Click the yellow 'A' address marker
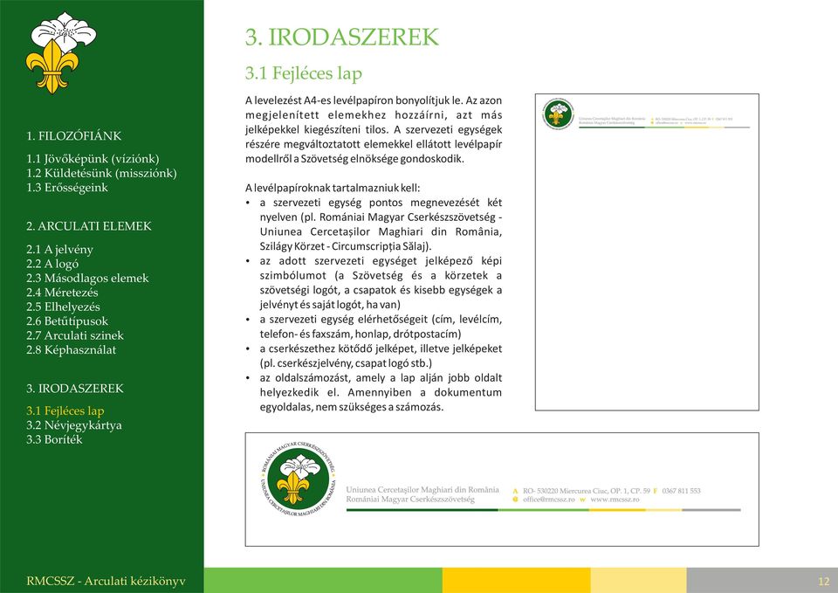Viewport: 838px width, 593px height. 515,491
